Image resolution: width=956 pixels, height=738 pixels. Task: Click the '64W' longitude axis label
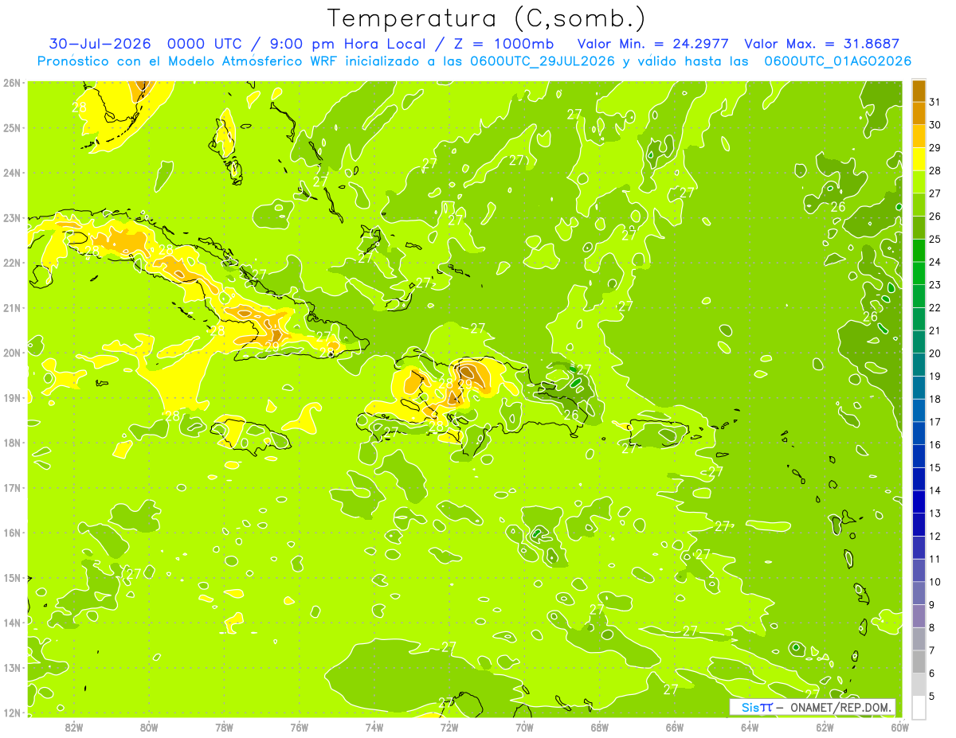pyautogui.click(x=750, y=727)
